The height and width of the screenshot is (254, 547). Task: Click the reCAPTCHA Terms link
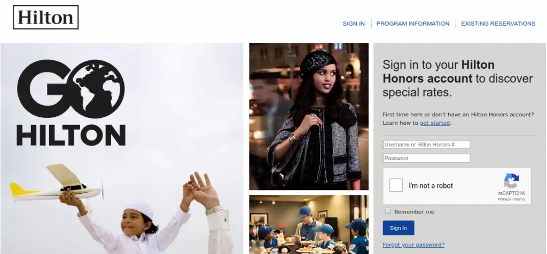click(x=519, y=199)
